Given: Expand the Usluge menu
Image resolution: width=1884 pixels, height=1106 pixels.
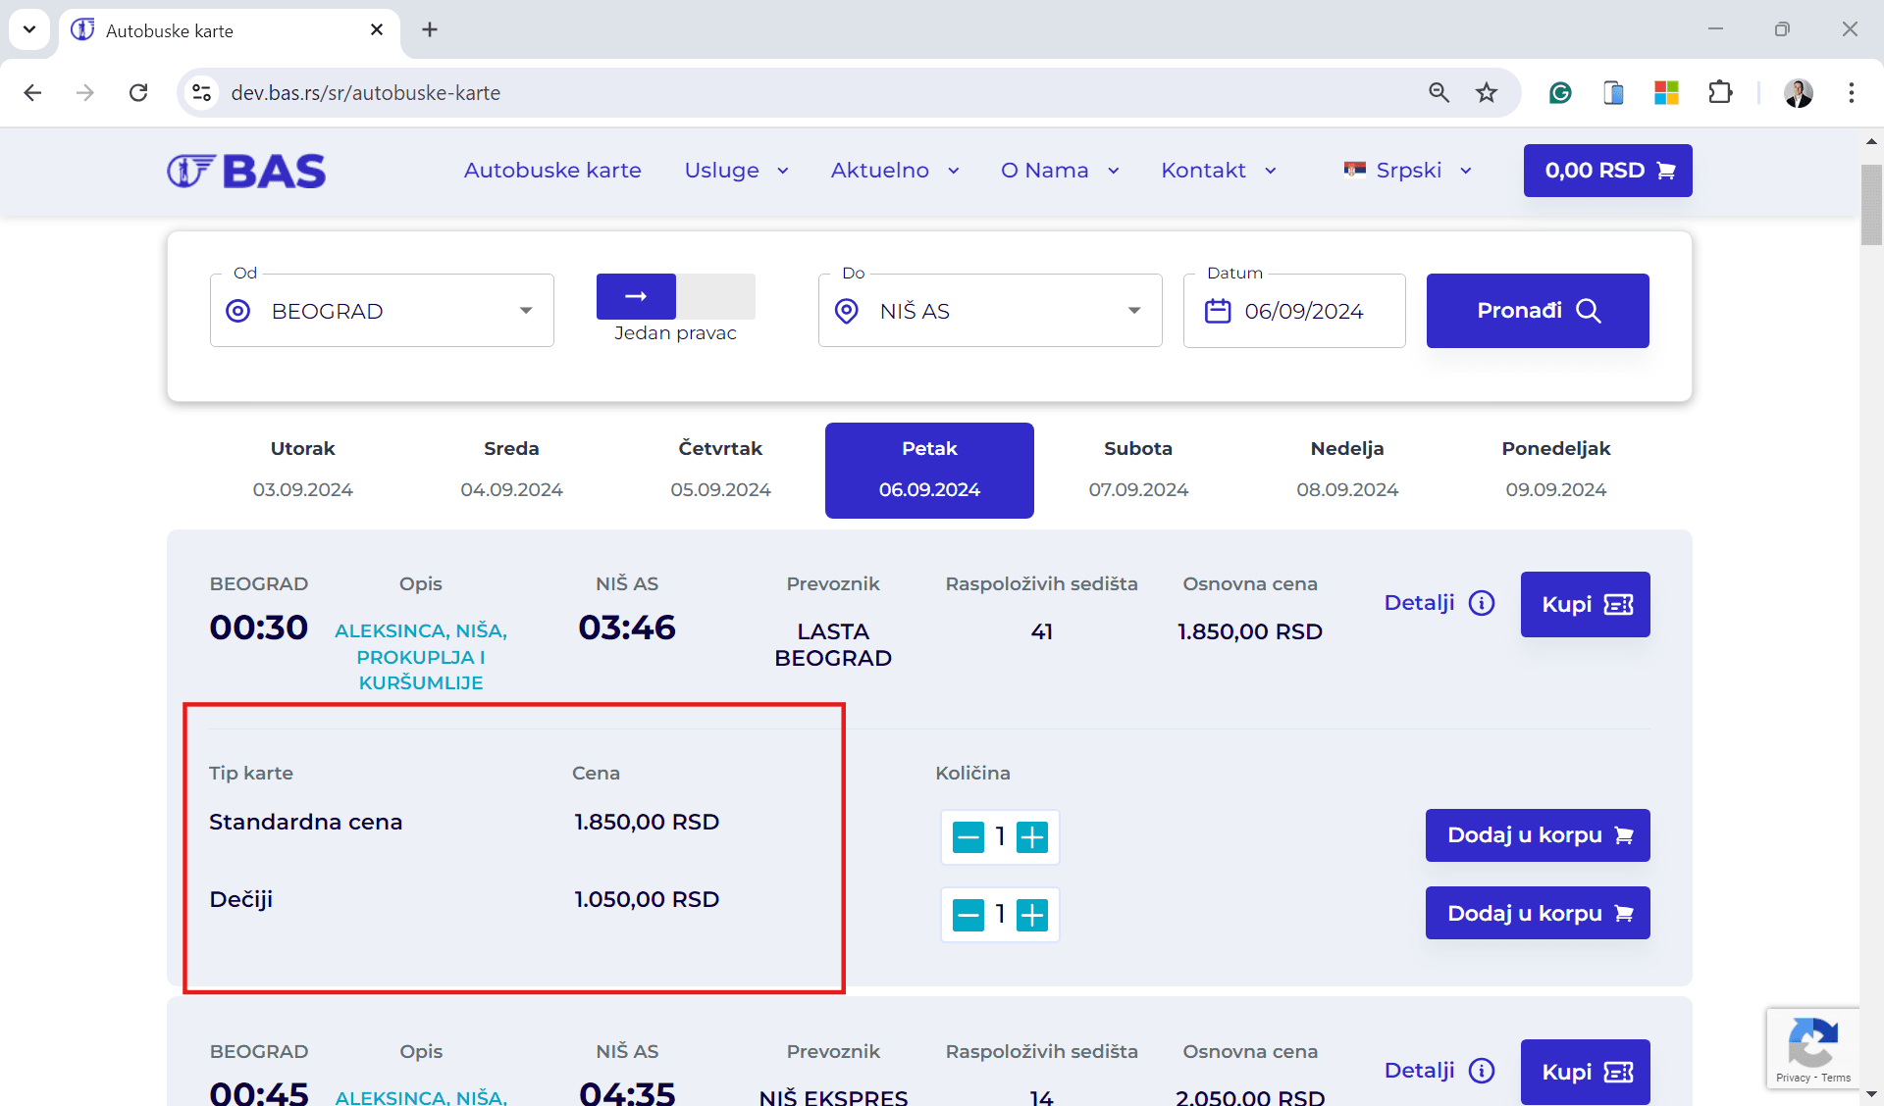Looking at the screenshot, I should pyautogui.click(x=736, y=171).
